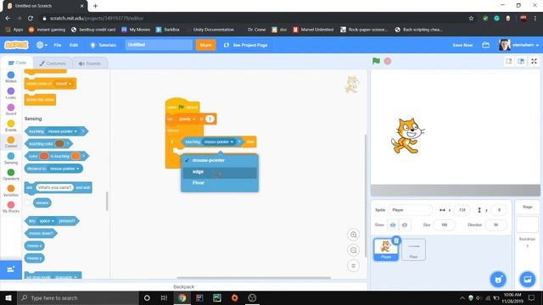Select the Player sprite thumbnail
The width and height of the screenshot is (543, 305).
tap(385, 249)
